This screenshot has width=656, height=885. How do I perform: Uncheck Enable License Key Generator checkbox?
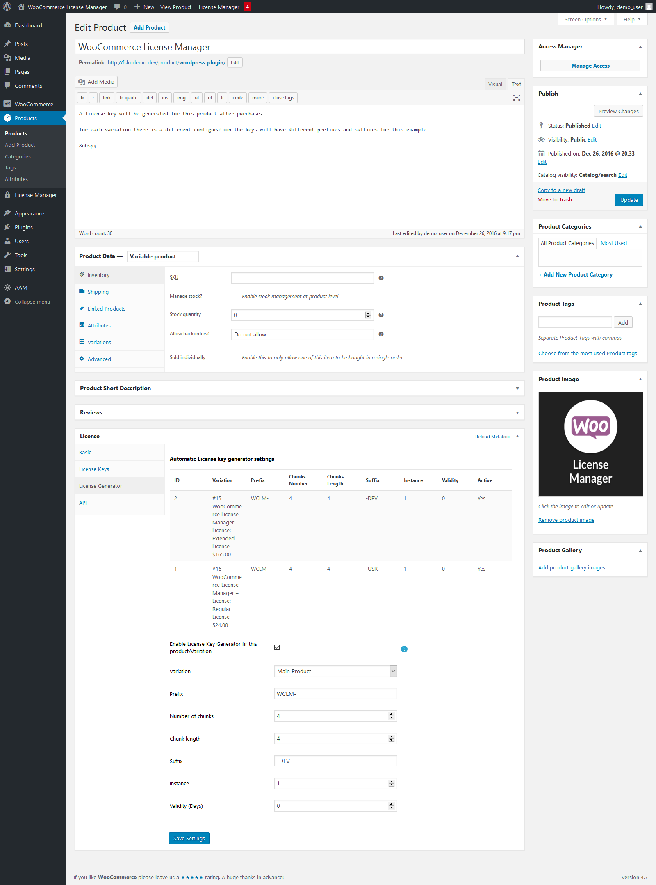[277, 647]
